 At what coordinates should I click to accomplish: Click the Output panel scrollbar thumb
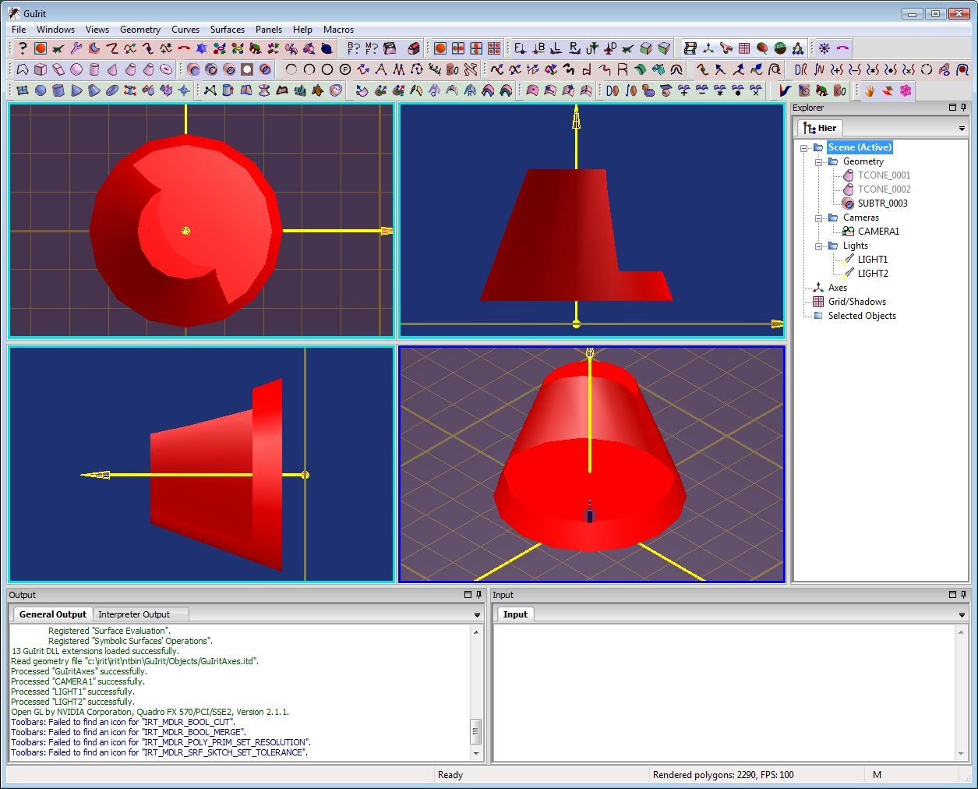tap(476, 731)
